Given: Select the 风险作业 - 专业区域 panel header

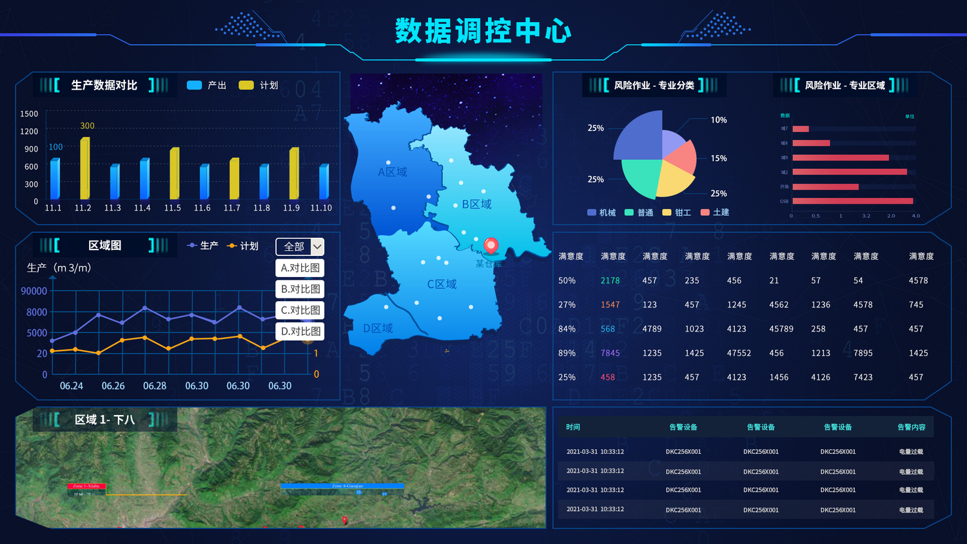Looking at the screenshot, I should click(845, 85).
